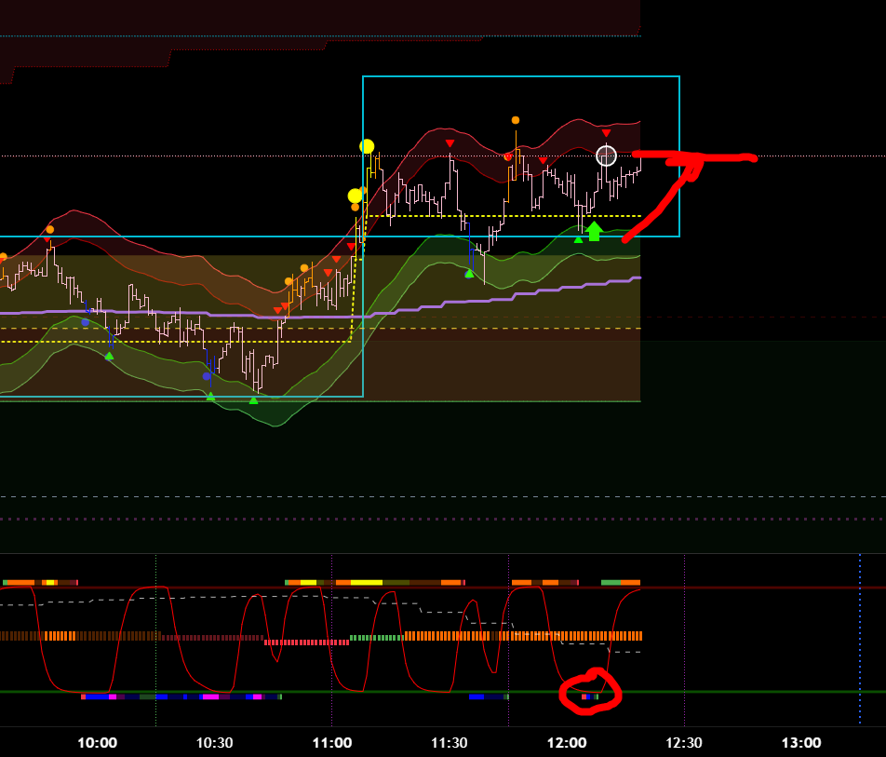Click the hand-drawn red circle on the oscillator
Screen dimensions: 886x757
click(590, 694)
